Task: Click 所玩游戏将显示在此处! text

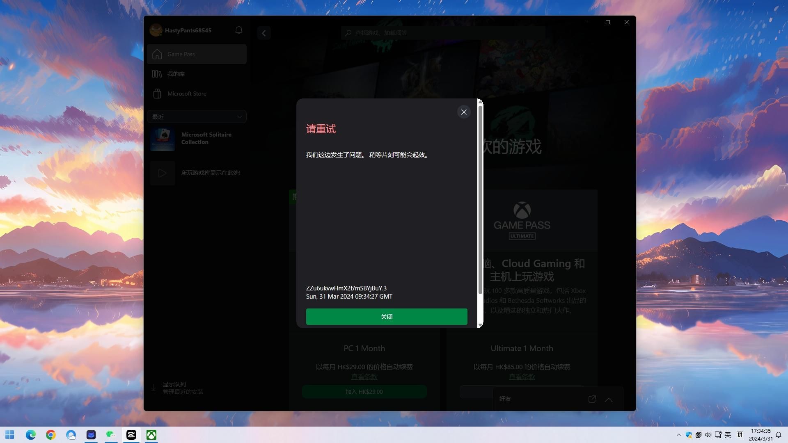Action: [x=211, y=173]
